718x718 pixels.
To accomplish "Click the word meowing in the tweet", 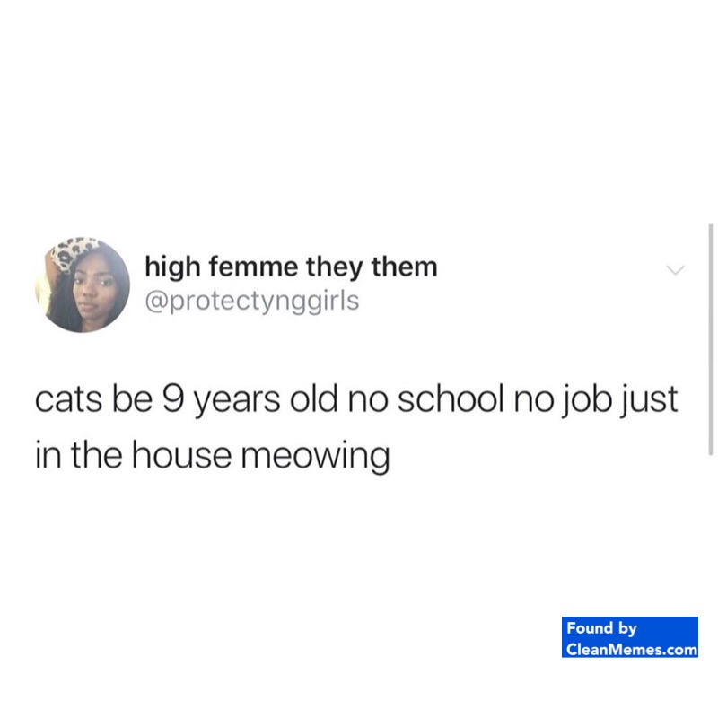I will coord(316,457).
